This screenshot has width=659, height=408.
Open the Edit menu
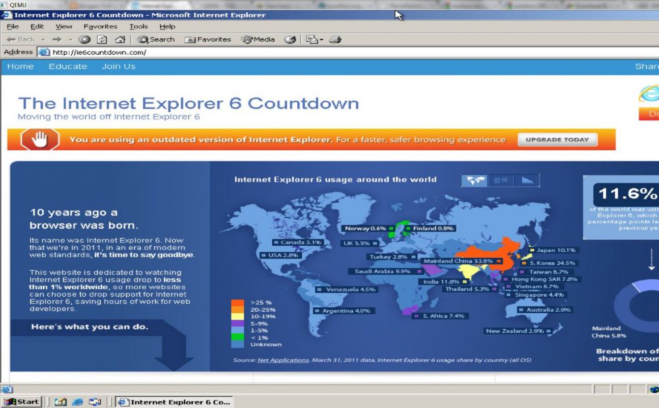[37, 26]
